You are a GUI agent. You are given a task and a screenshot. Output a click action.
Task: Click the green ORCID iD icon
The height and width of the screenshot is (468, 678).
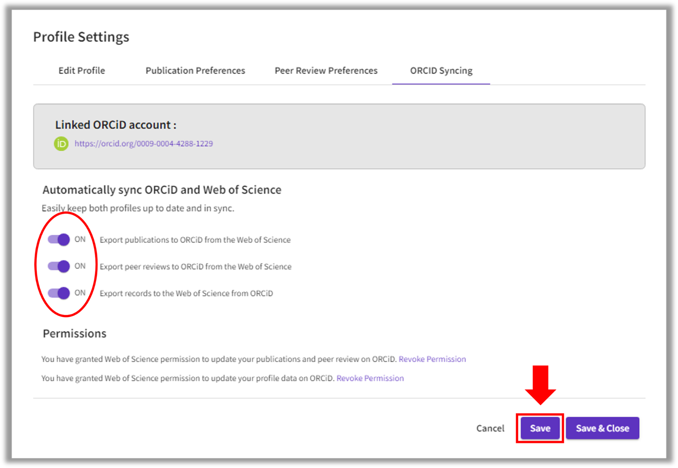click(61, 144)
